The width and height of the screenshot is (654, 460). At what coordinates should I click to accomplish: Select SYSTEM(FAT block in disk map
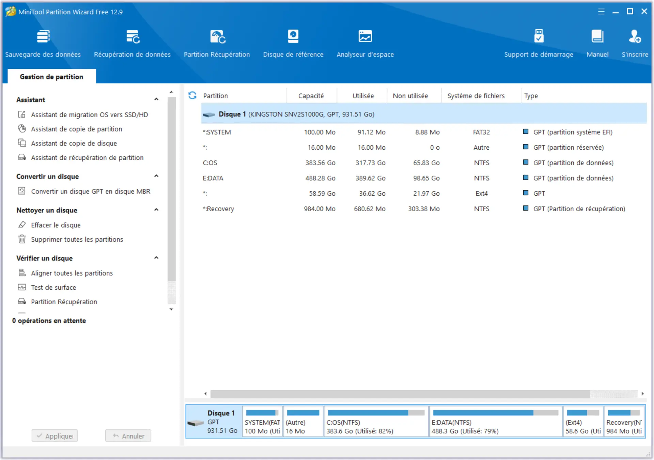tap(262, 422)
